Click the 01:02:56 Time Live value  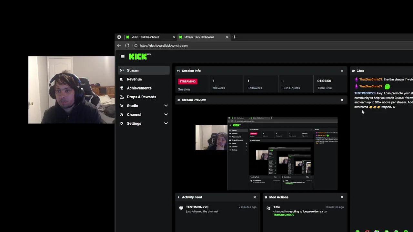click(324, 81)
